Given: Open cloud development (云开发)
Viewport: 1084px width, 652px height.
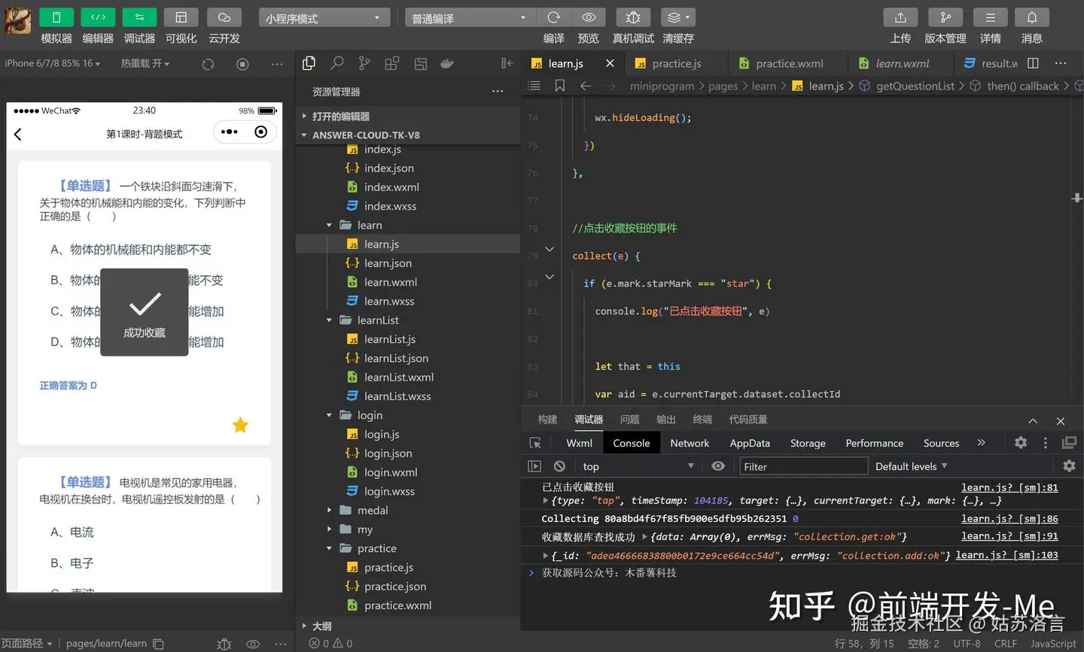Looking at the screenshot, I should tap(224, 17).
